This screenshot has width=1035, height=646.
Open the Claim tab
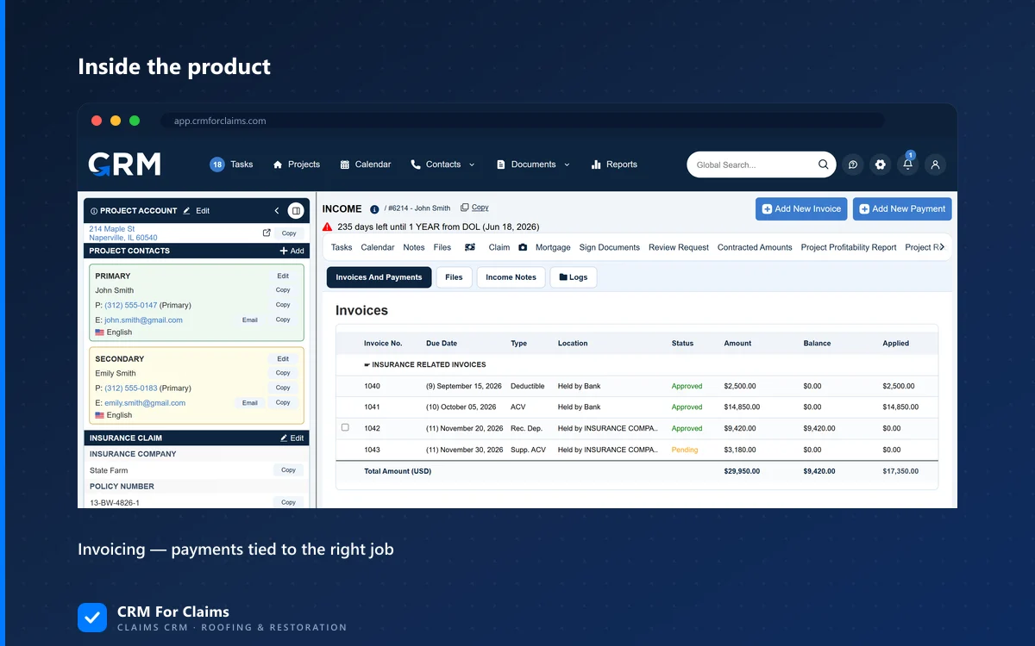pos(499,247)
